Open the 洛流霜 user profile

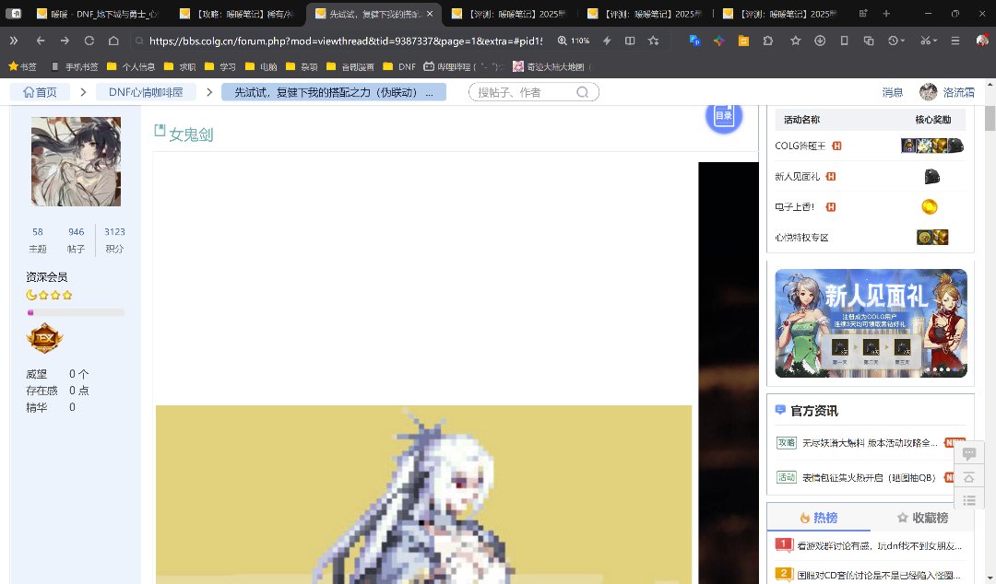coord(947,92)
